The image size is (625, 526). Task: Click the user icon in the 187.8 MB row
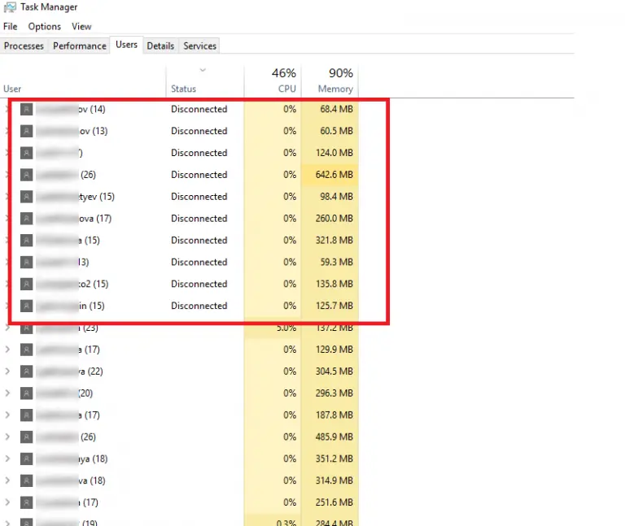pos(26,415)
